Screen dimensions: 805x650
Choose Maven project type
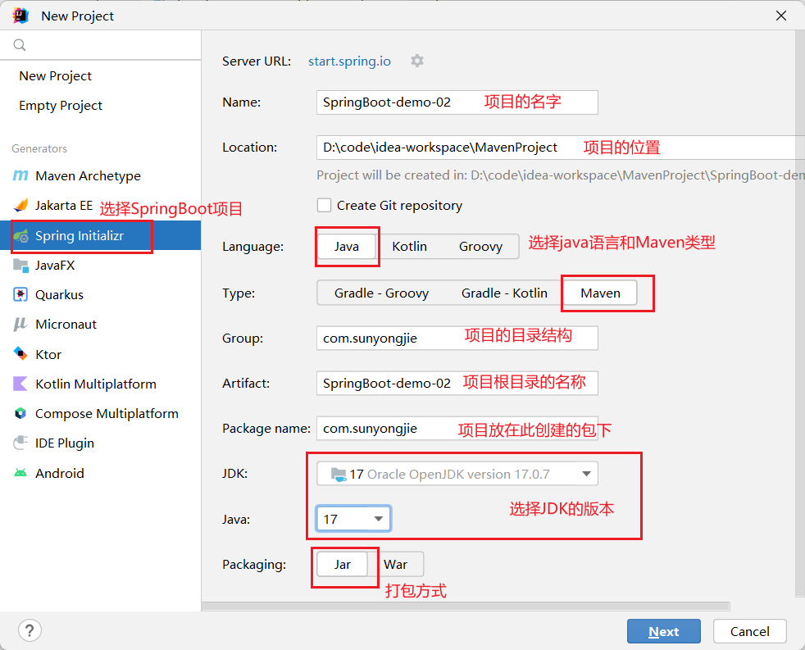600,293
